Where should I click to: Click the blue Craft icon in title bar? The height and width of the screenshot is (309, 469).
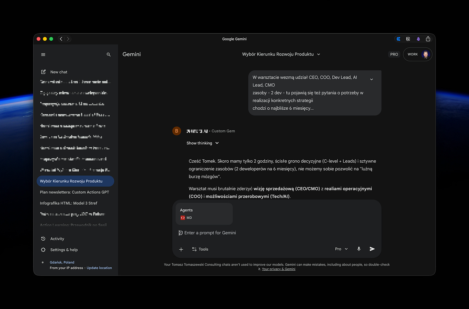coord(398,39)
